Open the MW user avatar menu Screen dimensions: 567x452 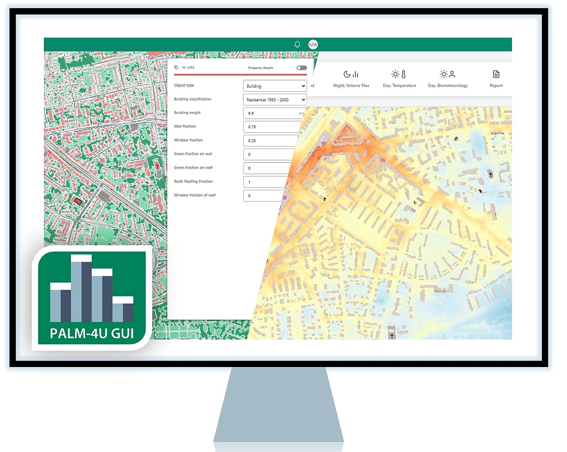point(313,44)
